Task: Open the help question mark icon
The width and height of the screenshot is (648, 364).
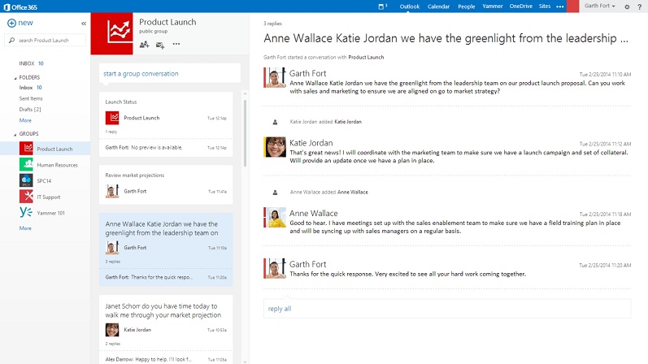Action: 639,6
